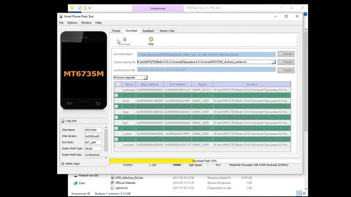351x197 pixels.
Task: Toggle the logo row checkbox
Action: click(116, 112)
